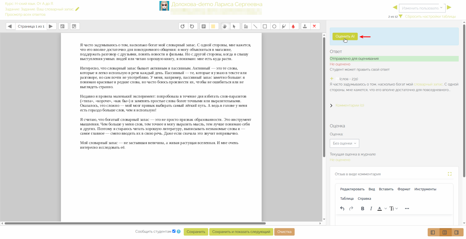Go to previous student arrow

395,7
